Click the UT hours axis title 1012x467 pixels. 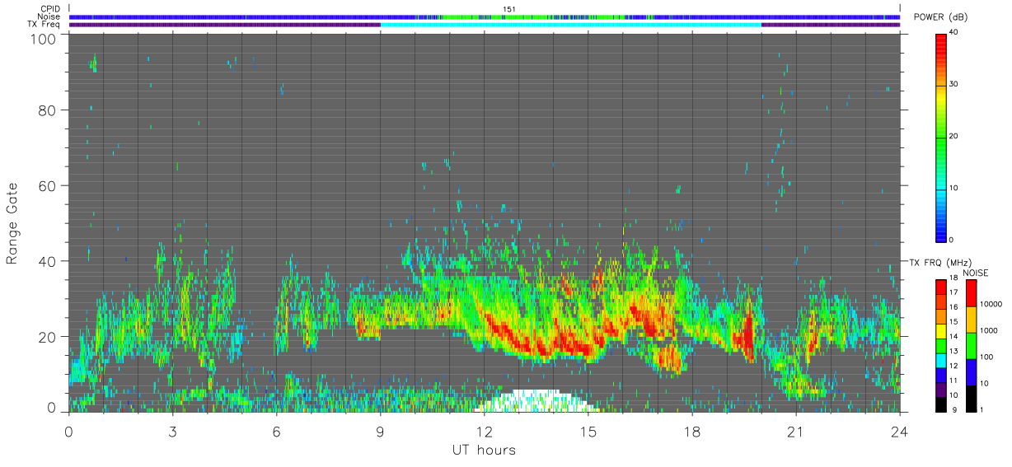point(484,451)
